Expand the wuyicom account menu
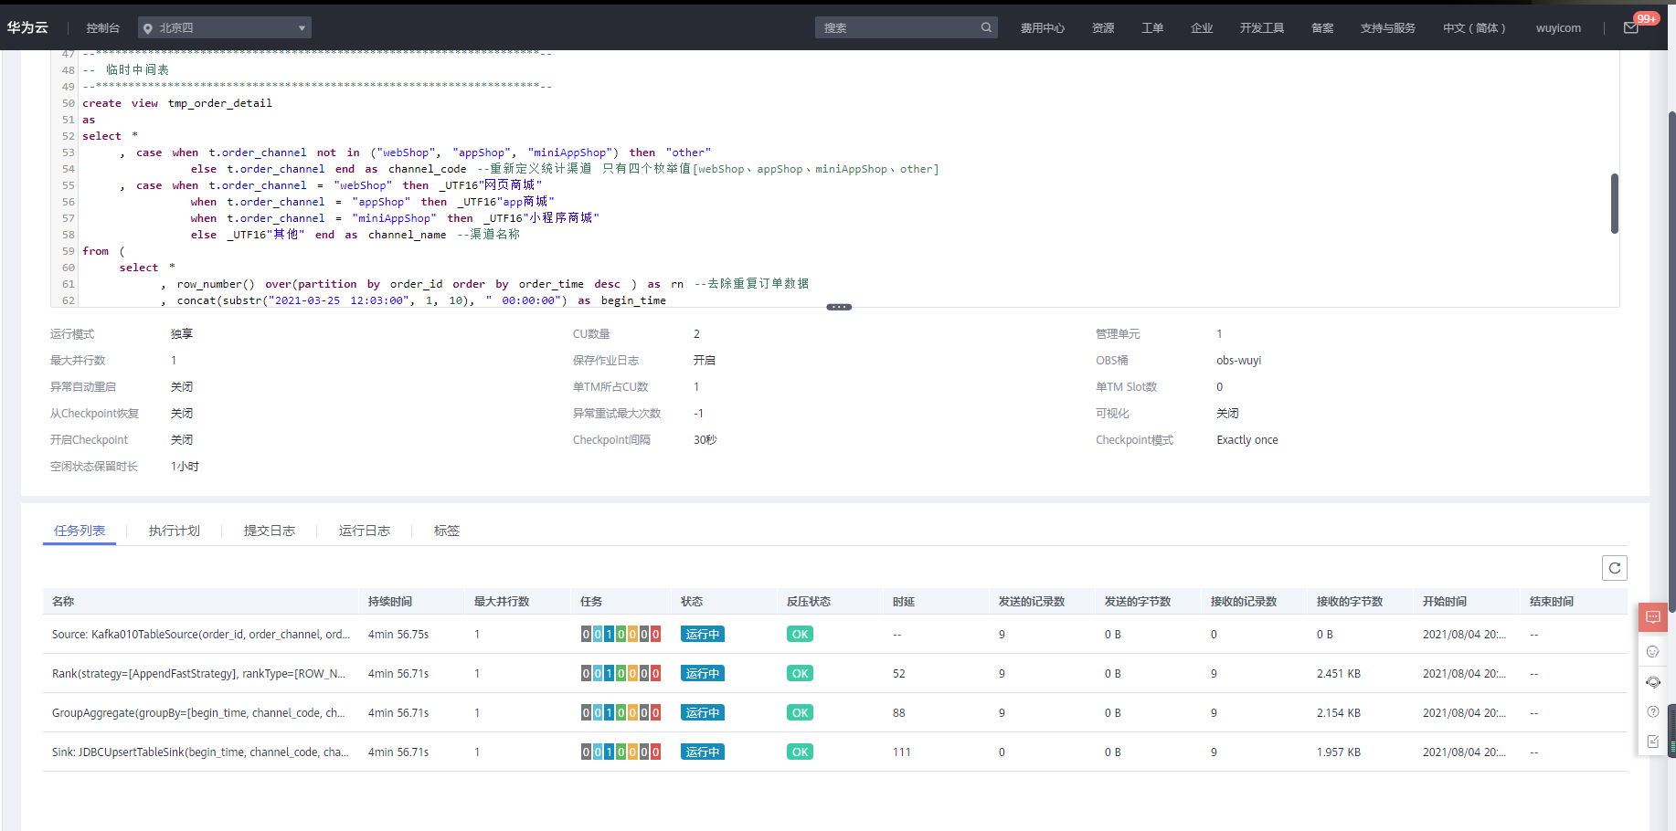Screen dimensions: 1676x831 (x=1558, y=28)
